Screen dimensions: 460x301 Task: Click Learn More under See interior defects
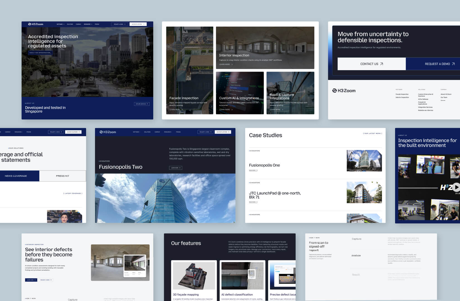(31, 280)
